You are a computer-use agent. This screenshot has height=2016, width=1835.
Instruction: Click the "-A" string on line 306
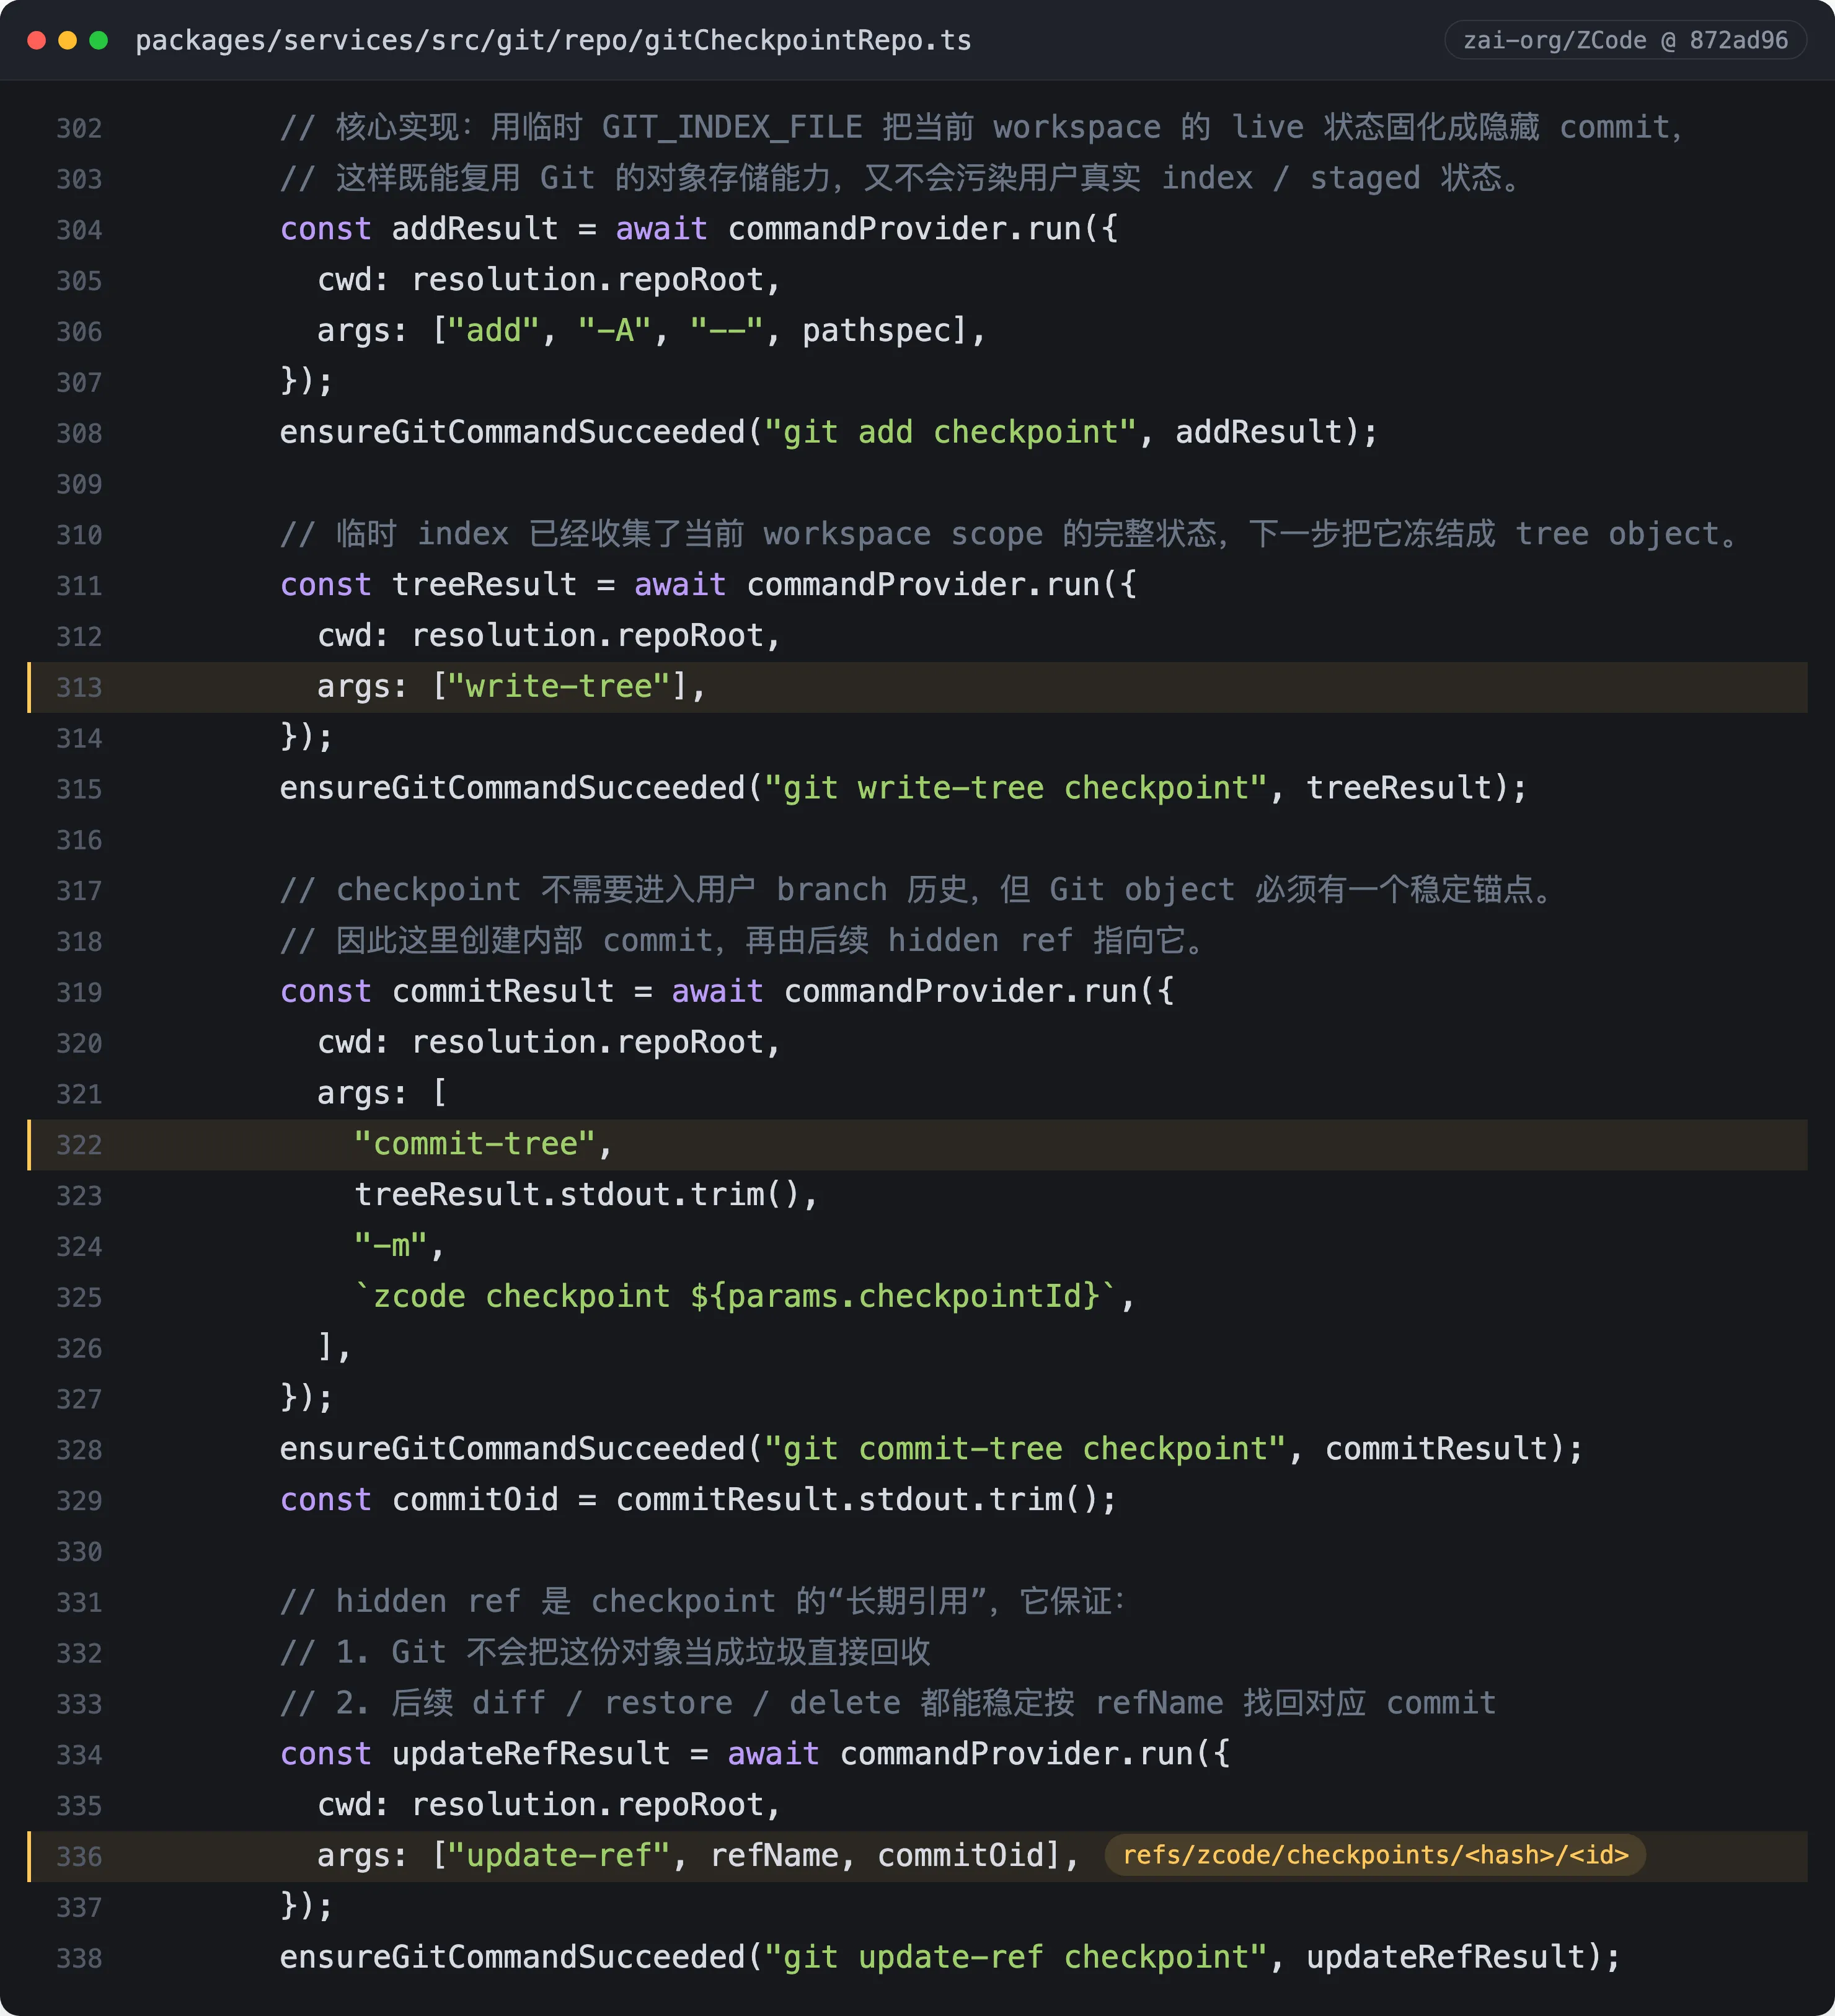(615, 330)
